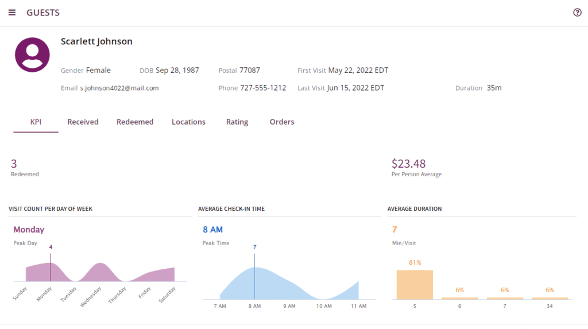The width and height of the screenshot is (588, 329).
Task: Click the $23.48 per person average
Action: (x=408, y=164)
